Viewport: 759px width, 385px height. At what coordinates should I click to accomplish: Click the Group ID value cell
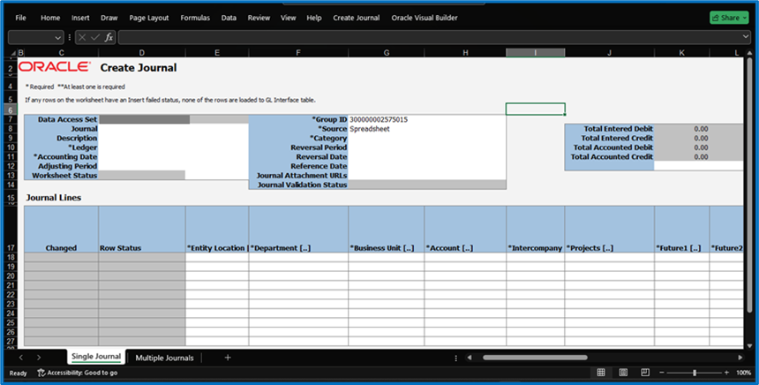coord(427,119)
